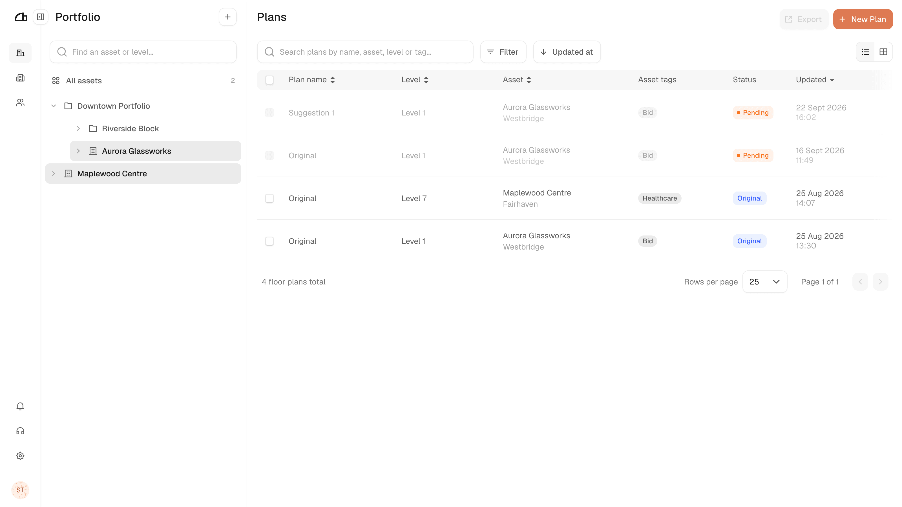Add new item with Portfolio plus icon

point(227,17)
